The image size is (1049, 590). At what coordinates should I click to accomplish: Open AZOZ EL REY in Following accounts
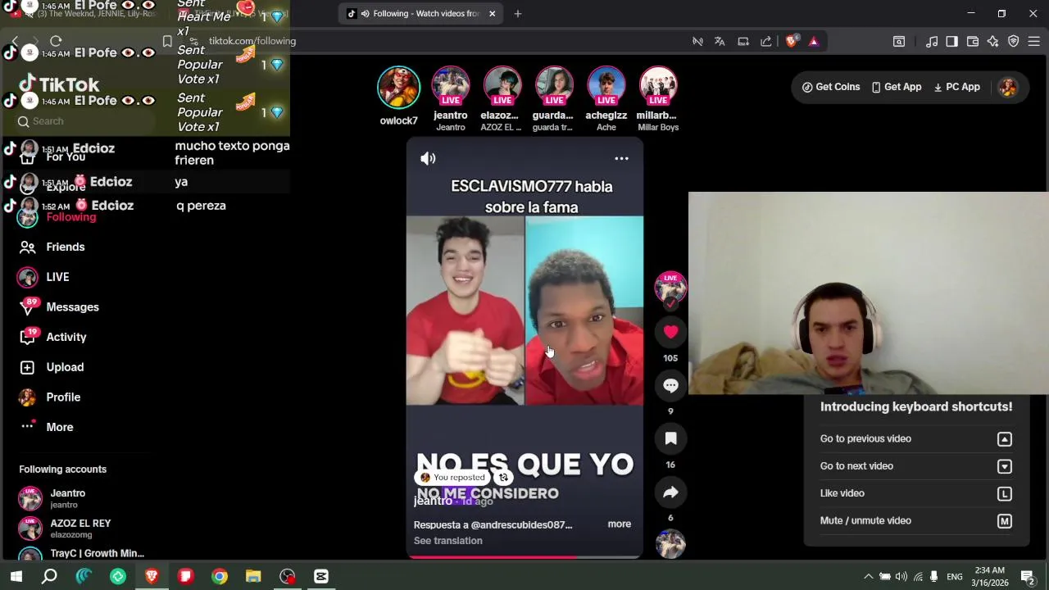coord(80,529)
